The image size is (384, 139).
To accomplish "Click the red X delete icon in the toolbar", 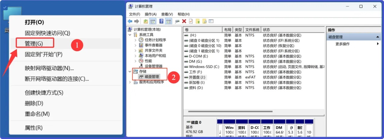I will (184, 21).
